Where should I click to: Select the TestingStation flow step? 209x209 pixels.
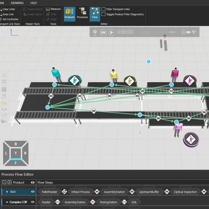(x=108, y=202)
